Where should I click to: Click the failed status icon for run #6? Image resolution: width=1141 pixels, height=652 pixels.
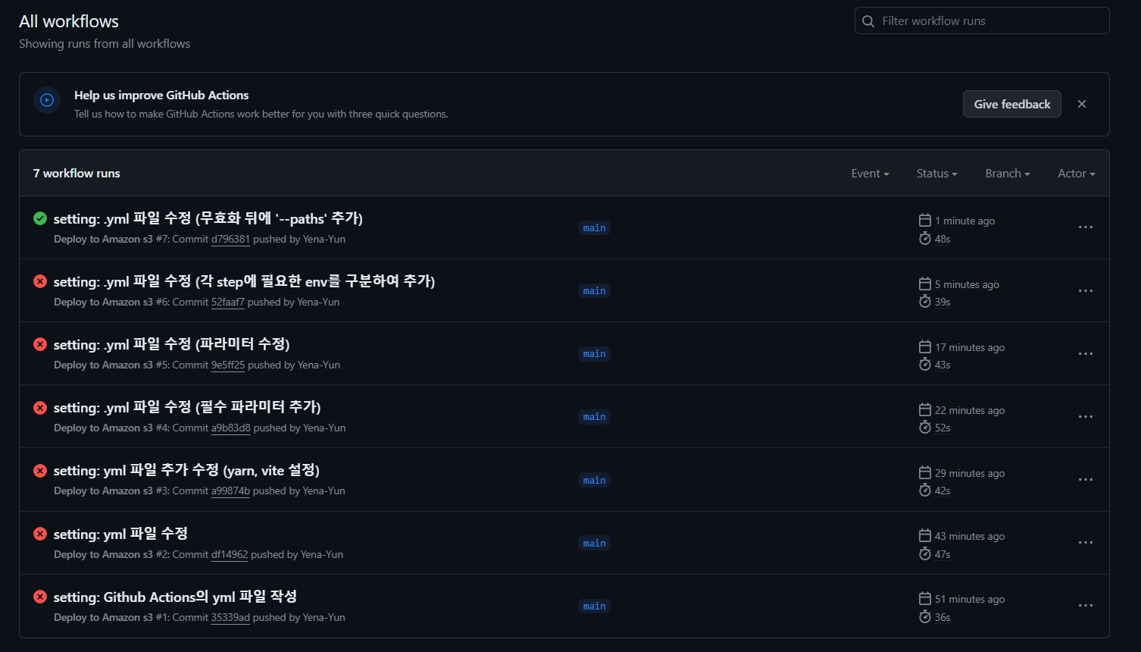coord(40,281)
